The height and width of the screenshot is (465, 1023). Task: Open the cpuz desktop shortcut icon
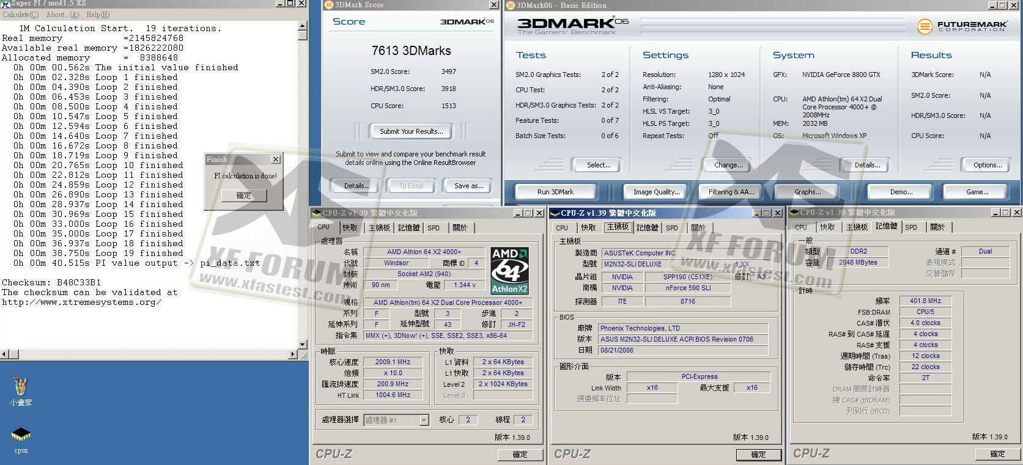(x=21, y=435)
